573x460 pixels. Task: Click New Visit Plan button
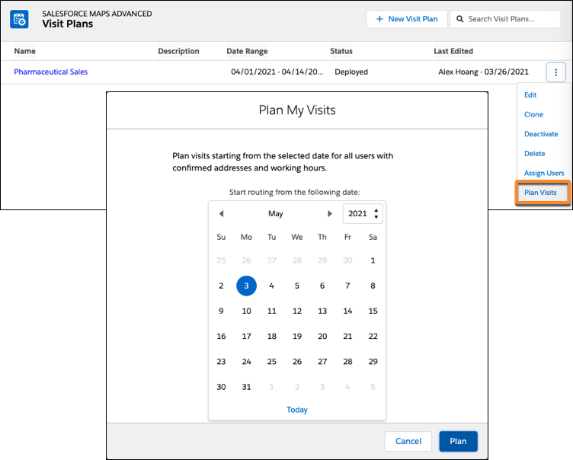pyautogui.click(x=407, y=19)
